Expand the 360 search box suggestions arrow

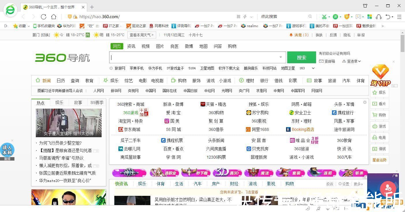click(281, 57)
